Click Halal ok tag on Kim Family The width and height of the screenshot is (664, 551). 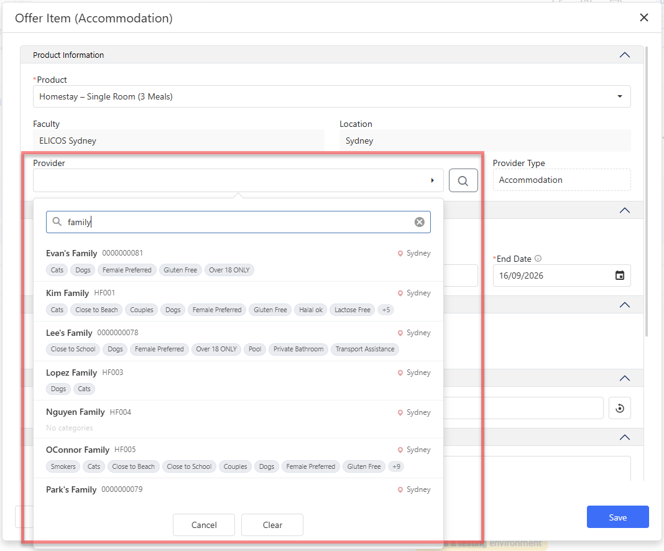[x=311, y=310]
